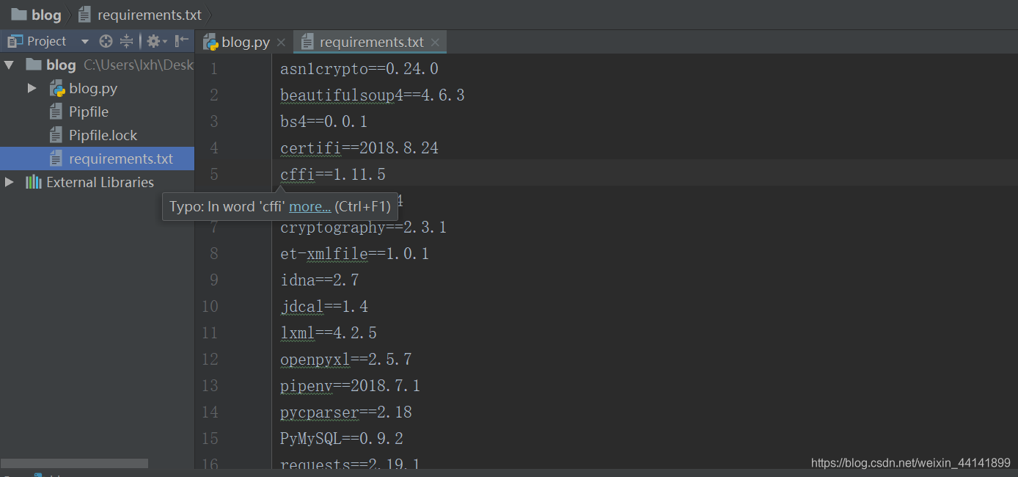Viewport: 1018px width, 477px height.
Task: Select the requirements.txt editor tab
Action: click(x=370, y=42)
